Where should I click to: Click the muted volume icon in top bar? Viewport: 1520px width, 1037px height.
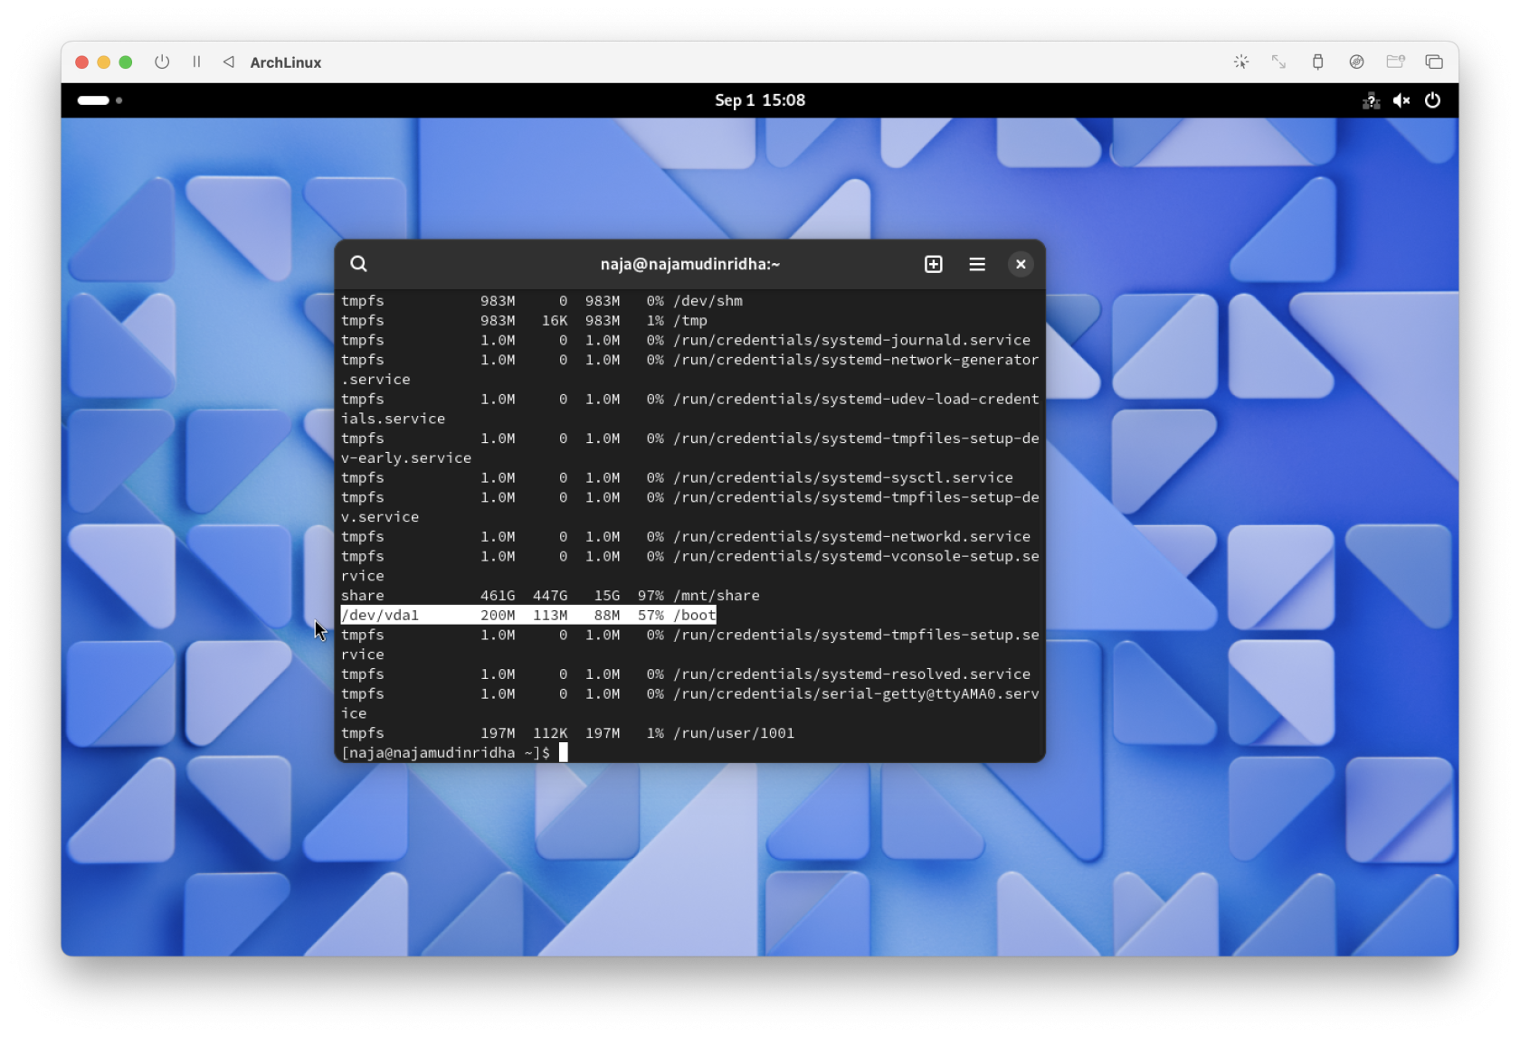(x=1401, y=100)
